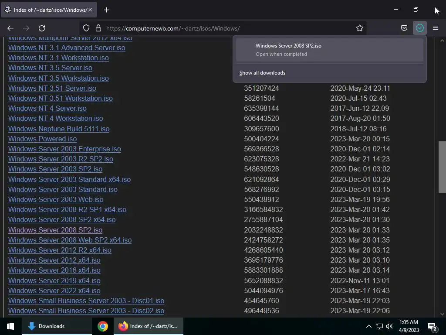The height and width of the screenshot is (335, 446).
Task: Select the Index of /~dartz/isos/Windows/ tab
Action: point(49,10)
